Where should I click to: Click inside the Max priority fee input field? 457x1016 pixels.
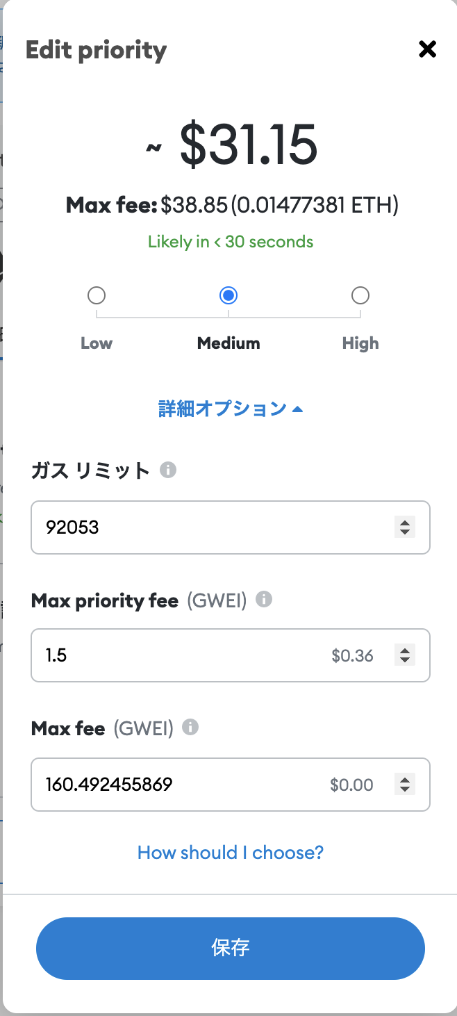174,655
